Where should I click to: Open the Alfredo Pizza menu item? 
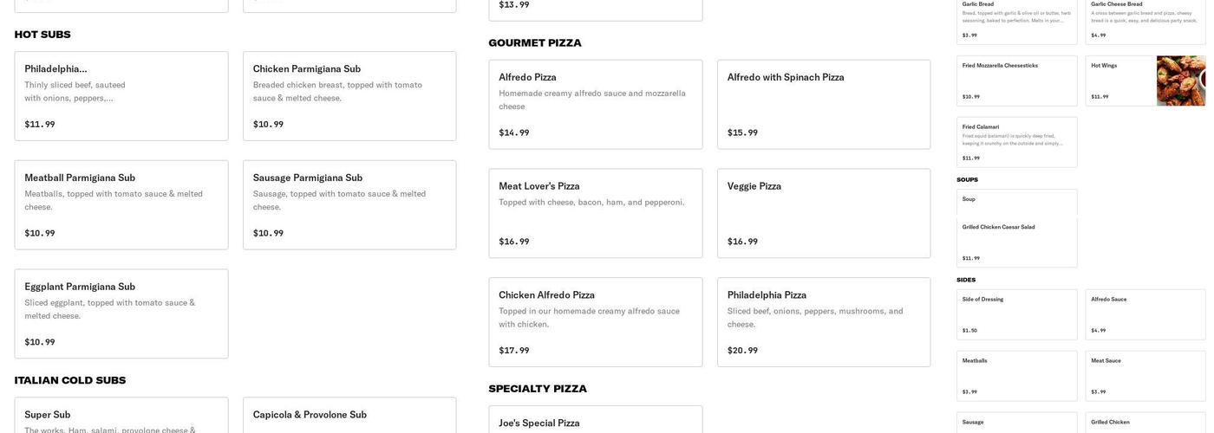click(596, 104)
